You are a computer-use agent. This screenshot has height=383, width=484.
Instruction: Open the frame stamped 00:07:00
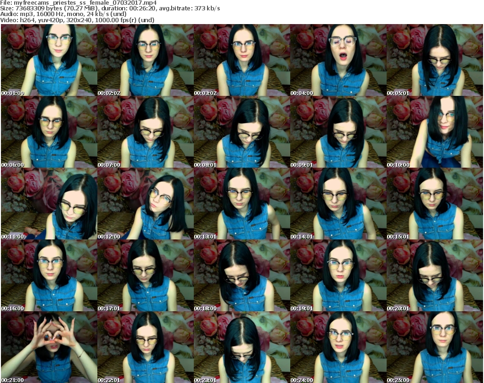point(146,132)
